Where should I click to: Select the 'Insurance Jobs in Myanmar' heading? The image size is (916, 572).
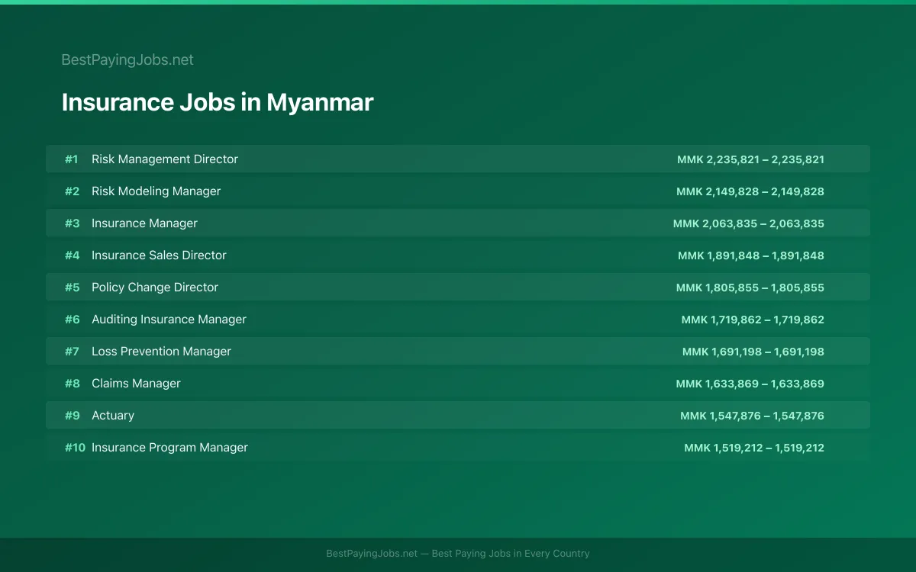click(218, 102)
